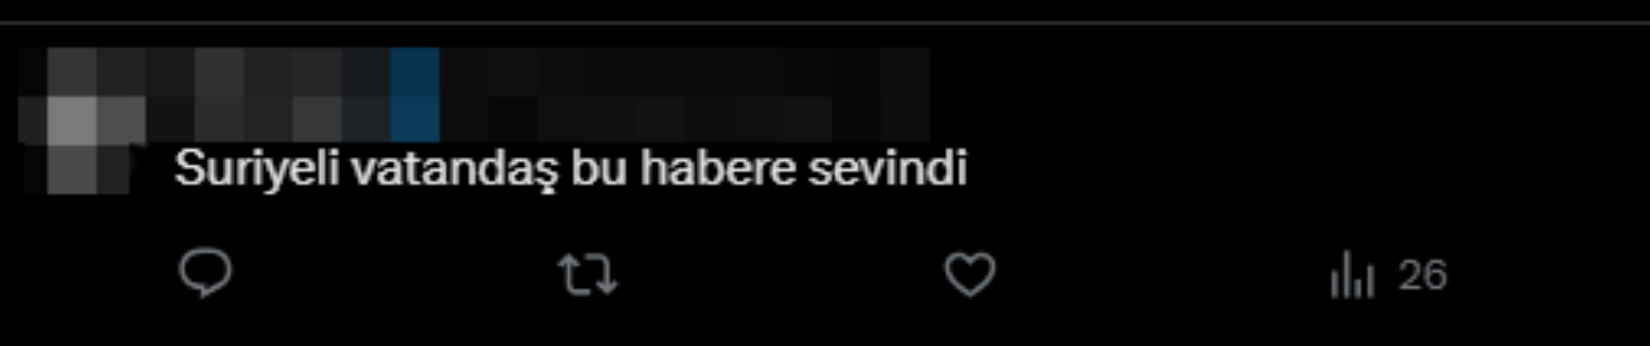Repost the tweet with the retweet arrows icon
Screen dimensions: 1650x346
point(587,274)
